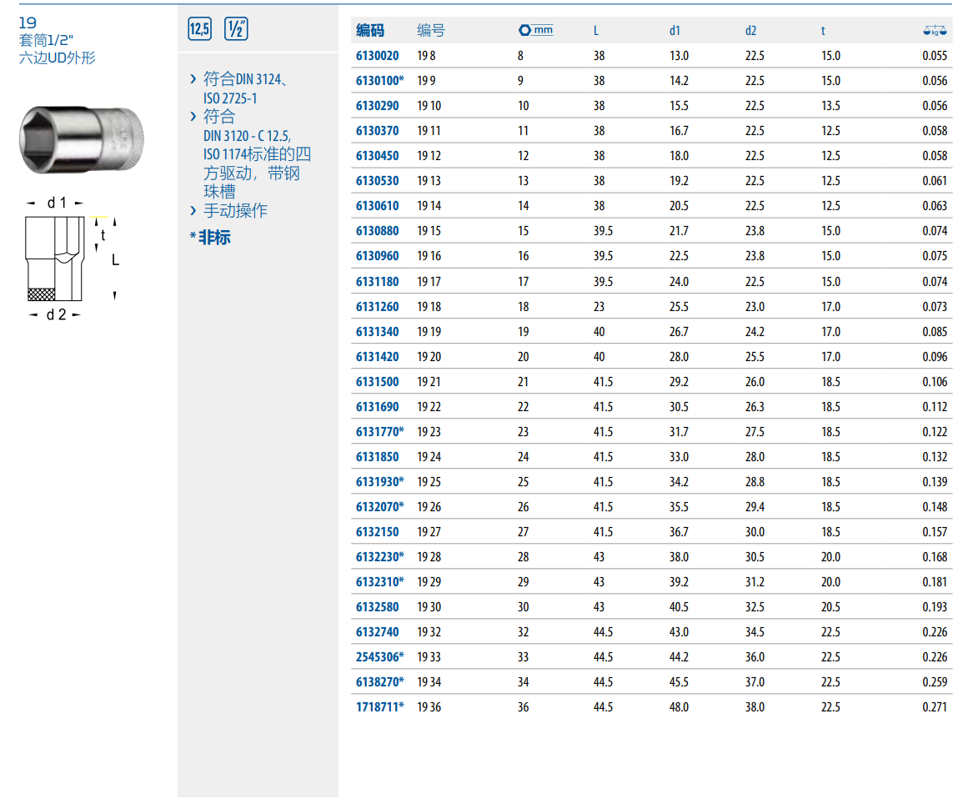Click the weight scale icon in header
This screenshot has width=973, height=799.
[x=935, y=31]
